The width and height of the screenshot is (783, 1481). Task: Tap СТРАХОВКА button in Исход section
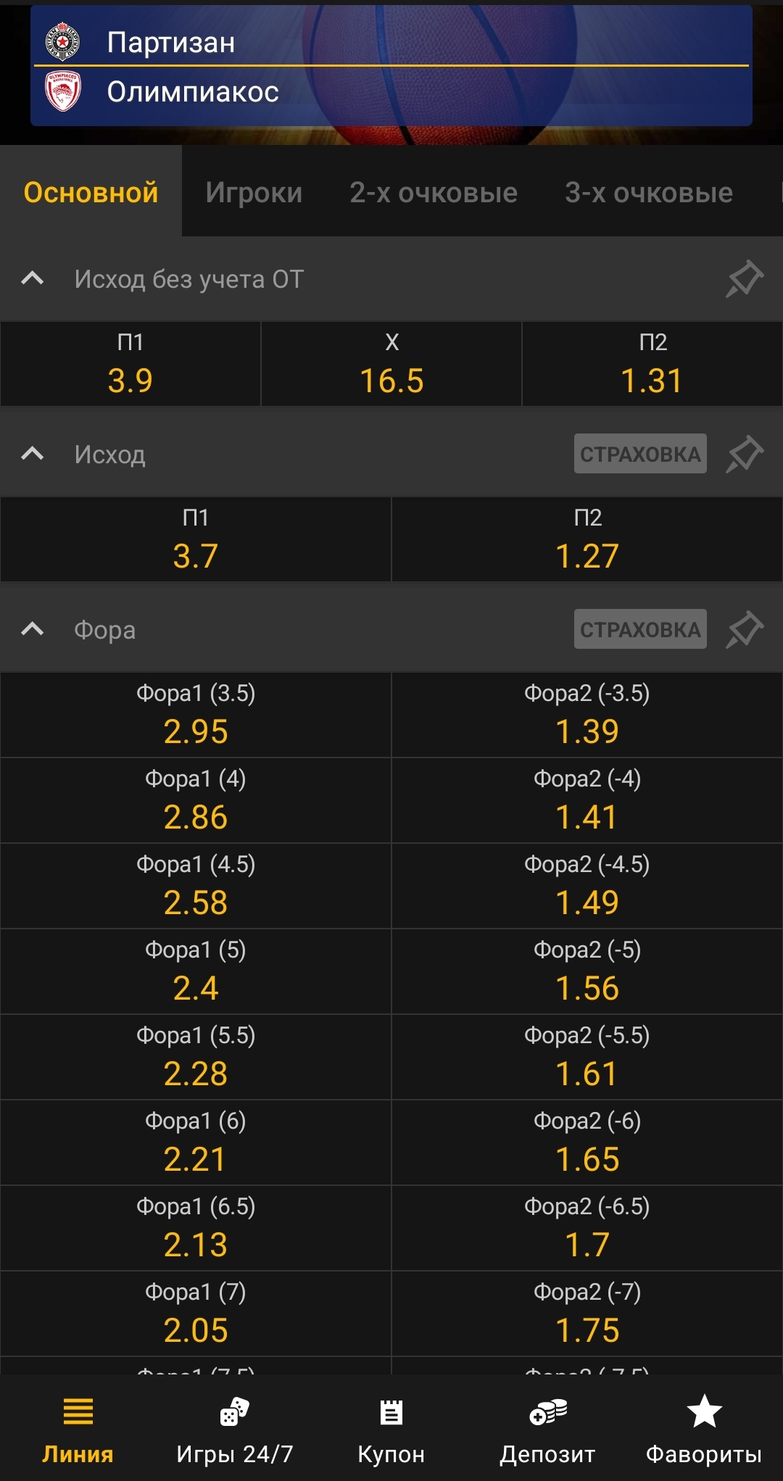(640, 454)
